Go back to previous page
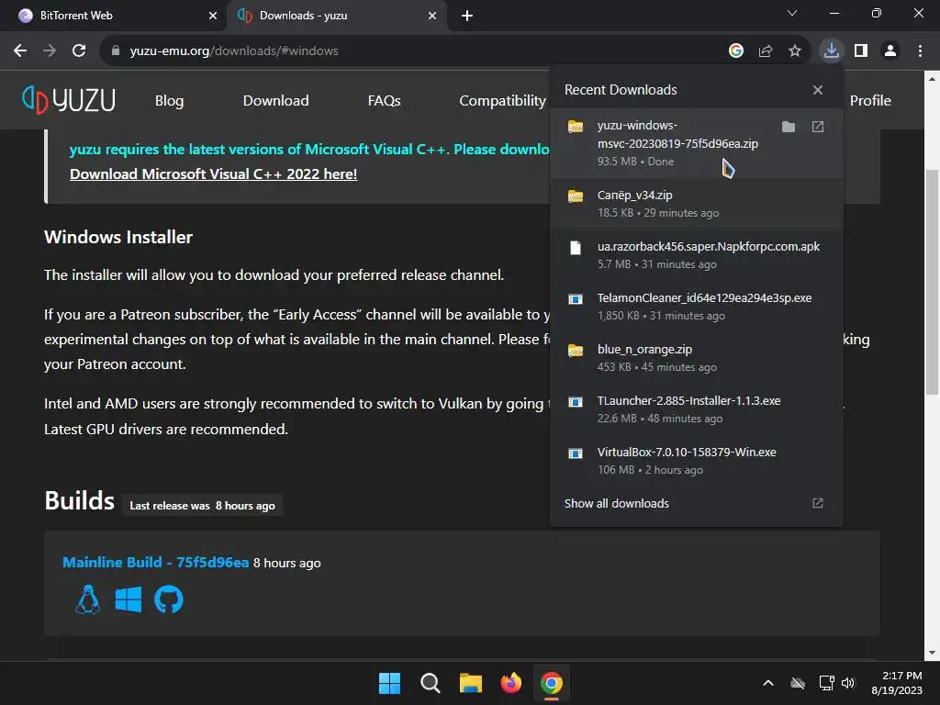This screenshot has width=940, height=705. pos(20,50)
